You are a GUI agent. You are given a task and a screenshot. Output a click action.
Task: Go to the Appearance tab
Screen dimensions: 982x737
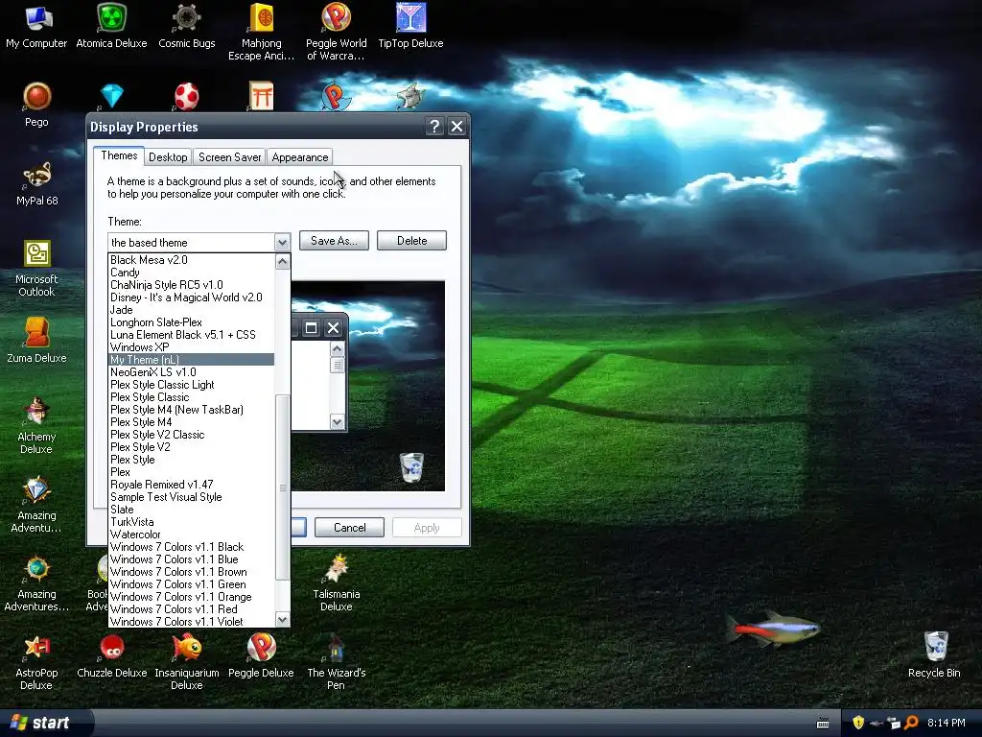point(300,157)
